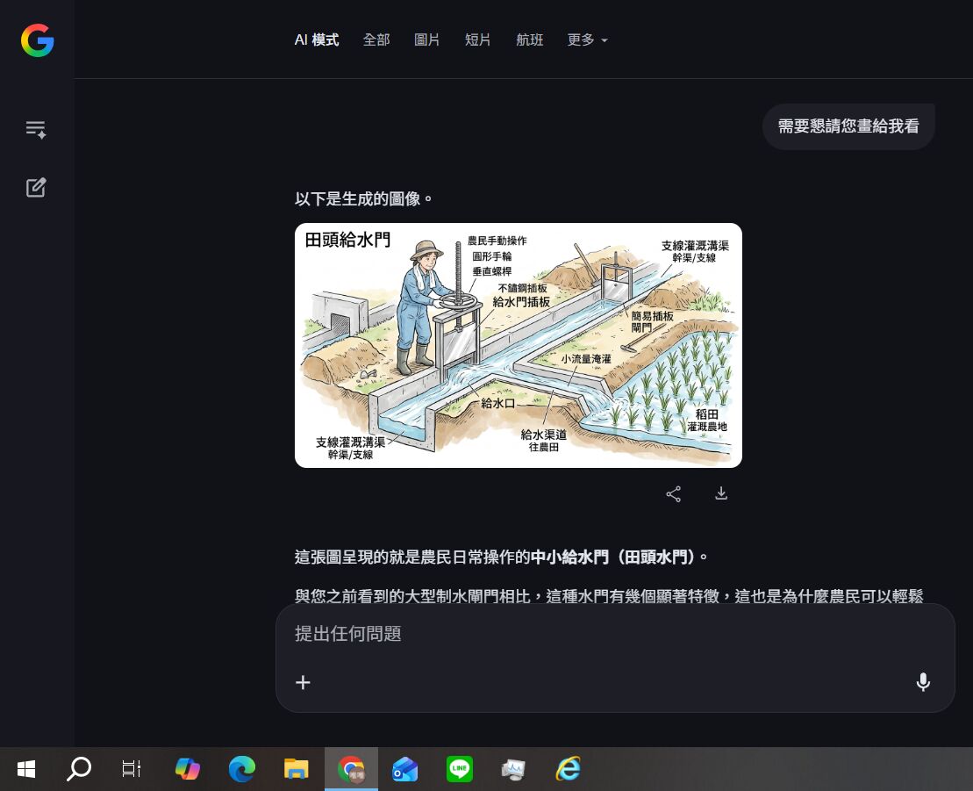973x791 pixels.
Task: Go to the 航班 tab
Action: (x=529, y=40)
